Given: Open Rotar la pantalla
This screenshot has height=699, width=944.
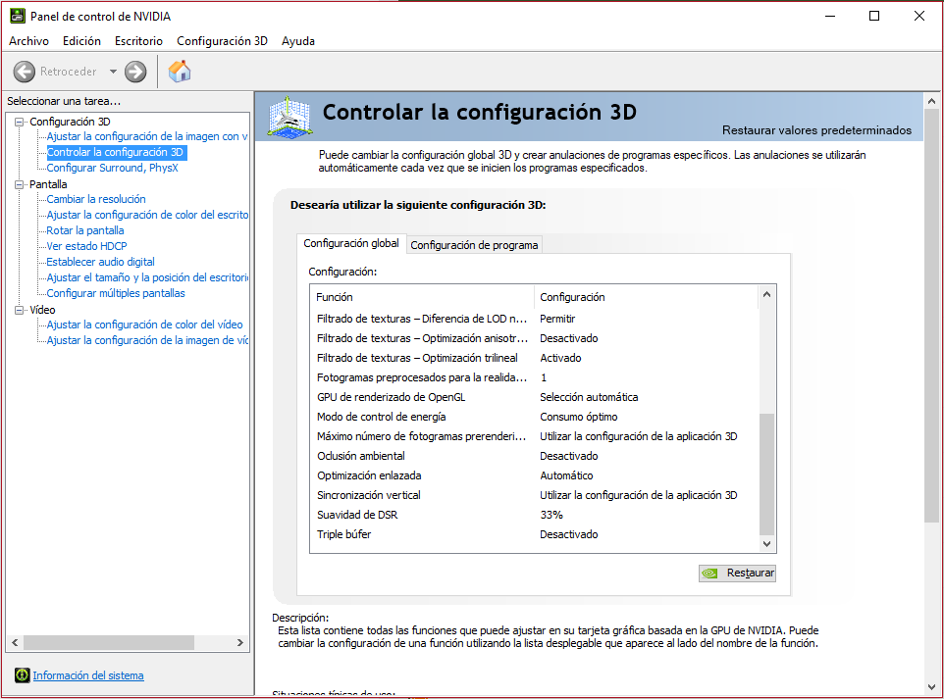Looking at the screenshot, I should (85, 230).
